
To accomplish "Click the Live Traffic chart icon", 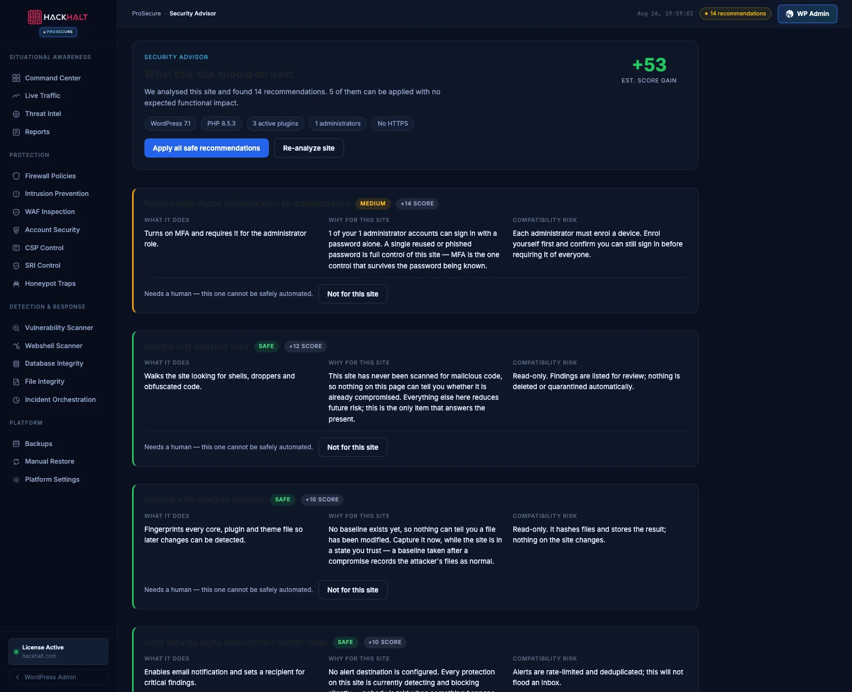I will click(16, 96).
